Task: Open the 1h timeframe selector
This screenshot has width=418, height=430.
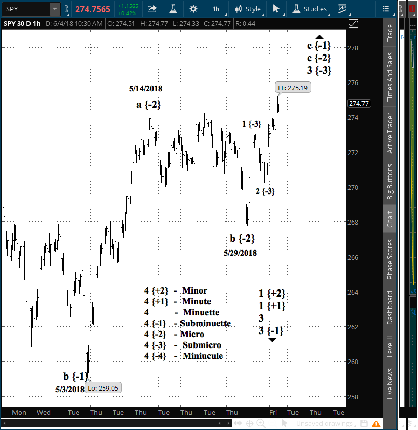Action: click(x=216, y=9)
